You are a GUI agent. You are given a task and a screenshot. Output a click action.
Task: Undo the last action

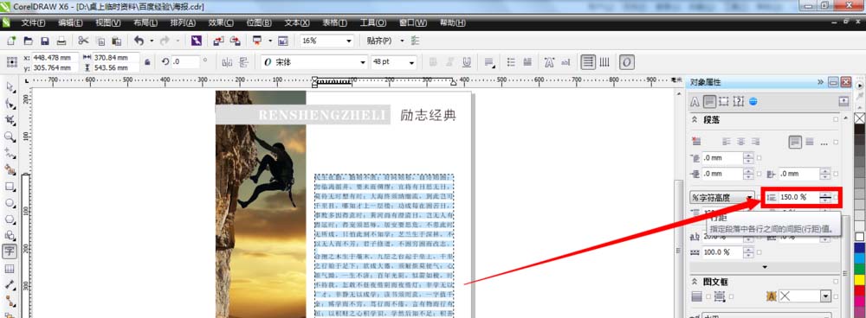tap(139, 41)
